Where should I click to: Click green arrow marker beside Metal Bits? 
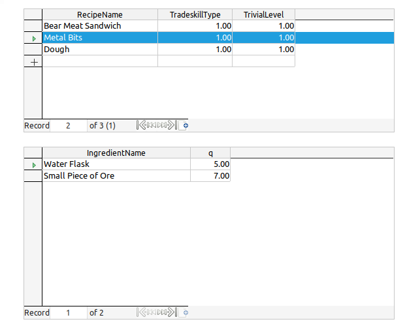click(34, 38)
